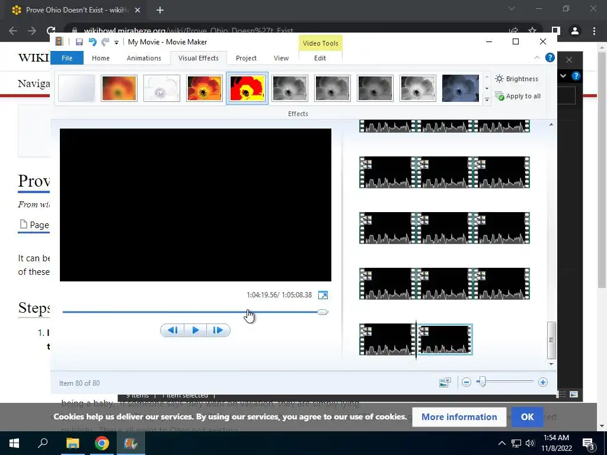
Task: Open the Chrome side panel icon
Action: tap(555, 31)
